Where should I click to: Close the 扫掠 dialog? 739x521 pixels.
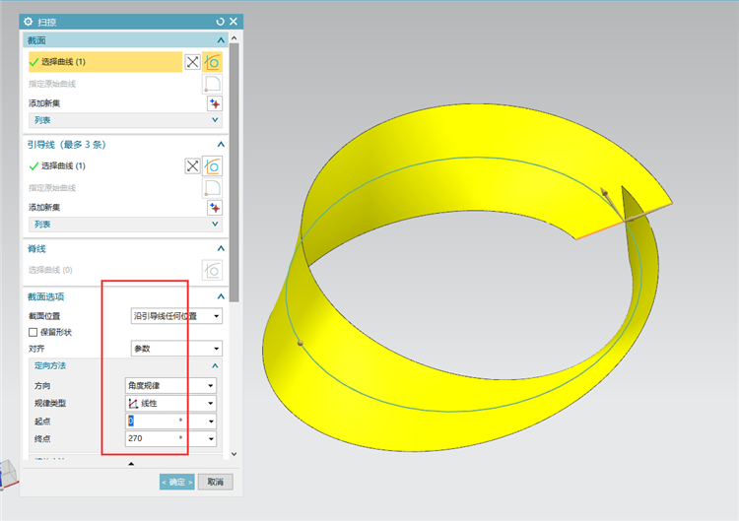pos(234,22)
